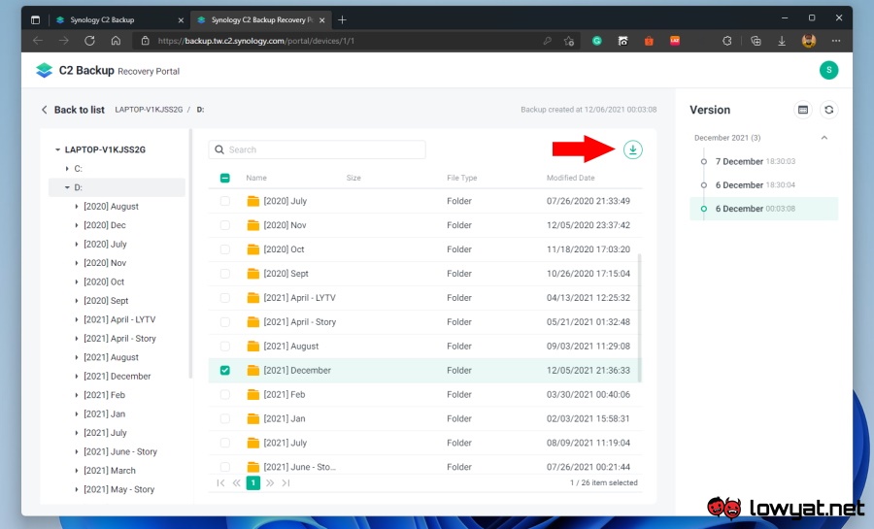Expand [2020] August in folder tree
The width and height of the screenshot is (874, 529).
77,207
